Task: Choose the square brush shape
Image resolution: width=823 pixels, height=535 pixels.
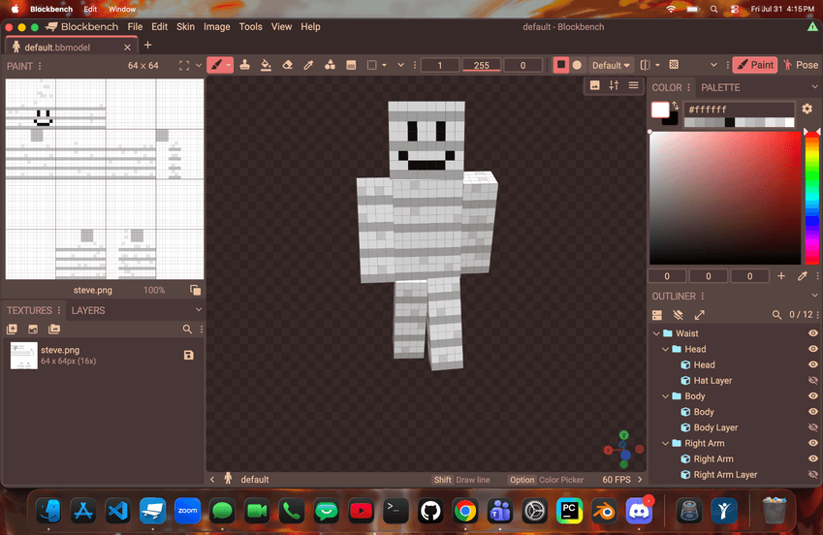Action: click(x=561, y=65)
